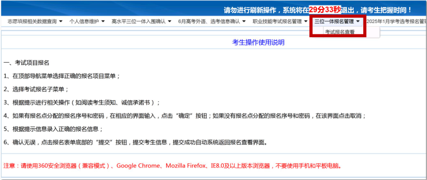Screen dimensions: 427x180
Task: Expand arrow next to 职业技能考试报名管理
Action: tap(306, 21)
